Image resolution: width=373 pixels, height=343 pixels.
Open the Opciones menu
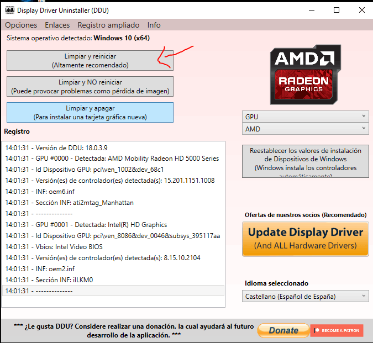click(x=21, y=25)
